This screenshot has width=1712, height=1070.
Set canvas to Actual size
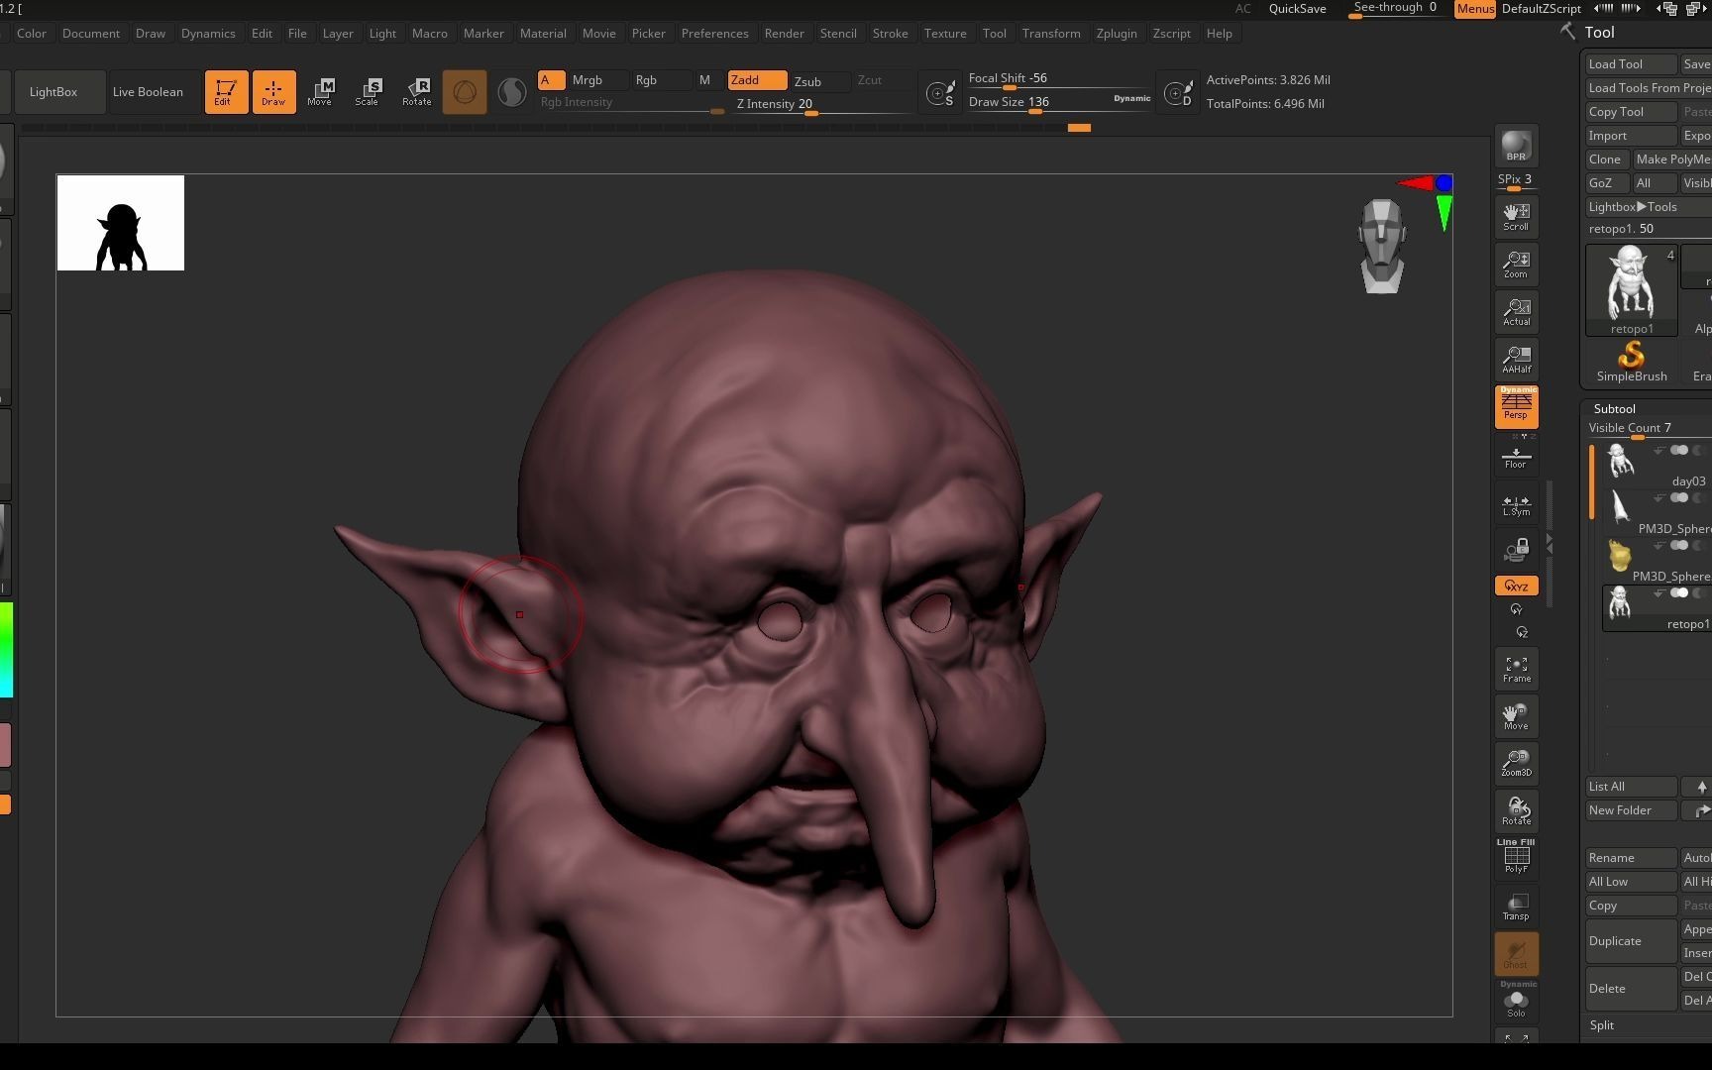1516,311
